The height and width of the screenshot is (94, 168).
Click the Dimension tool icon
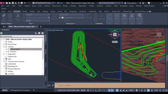pyautogui.click(x=55, y=16)
